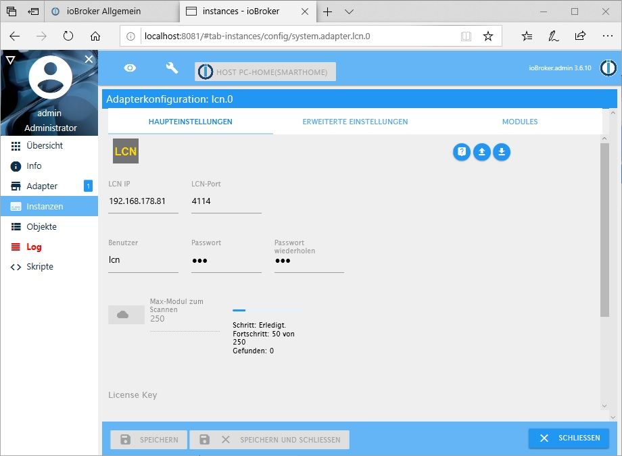
Task: Open Übersicht in sidebar
Action: point(49,145)
